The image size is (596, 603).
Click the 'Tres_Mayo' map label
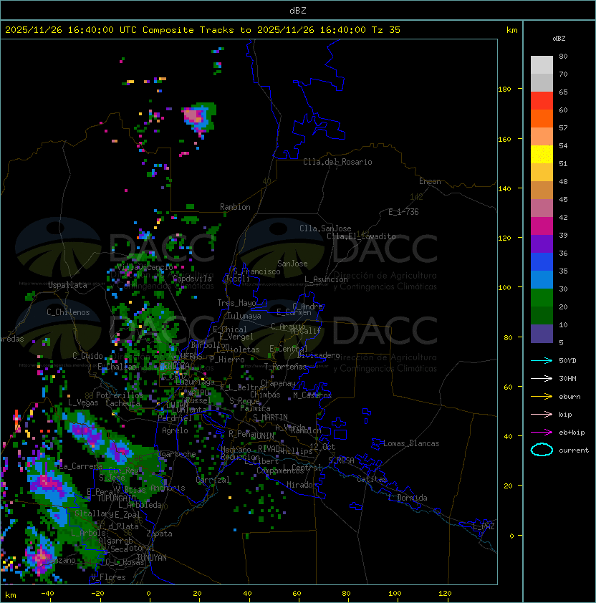click(x=236, y=303)
